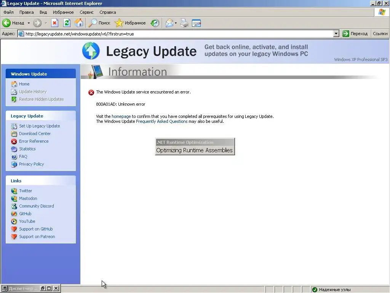
Task: Click into the address bar URL field
Action: [x=175, y=34]
